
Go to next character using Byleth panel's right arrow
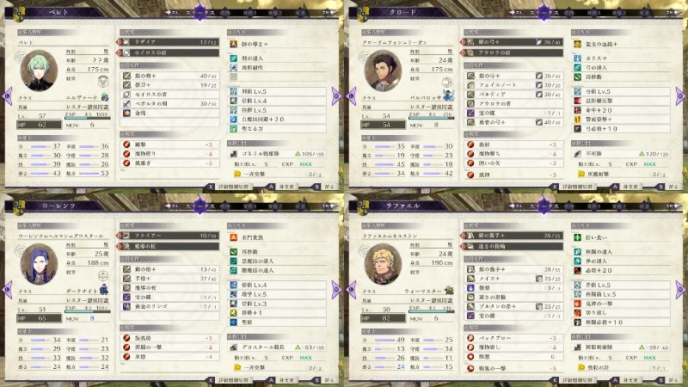coord(336,96)
